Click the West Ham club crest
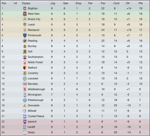This screenshot has width=150, height=136. click(x=25, y=14)
